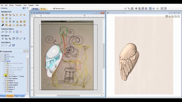Expand the Skin component group
Screen dimensions: 182x102
(1, 55)
